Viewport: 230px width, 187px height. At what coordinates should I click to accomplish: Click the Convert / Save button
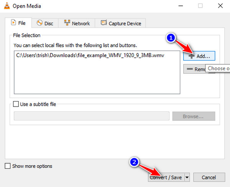(166, 177)
